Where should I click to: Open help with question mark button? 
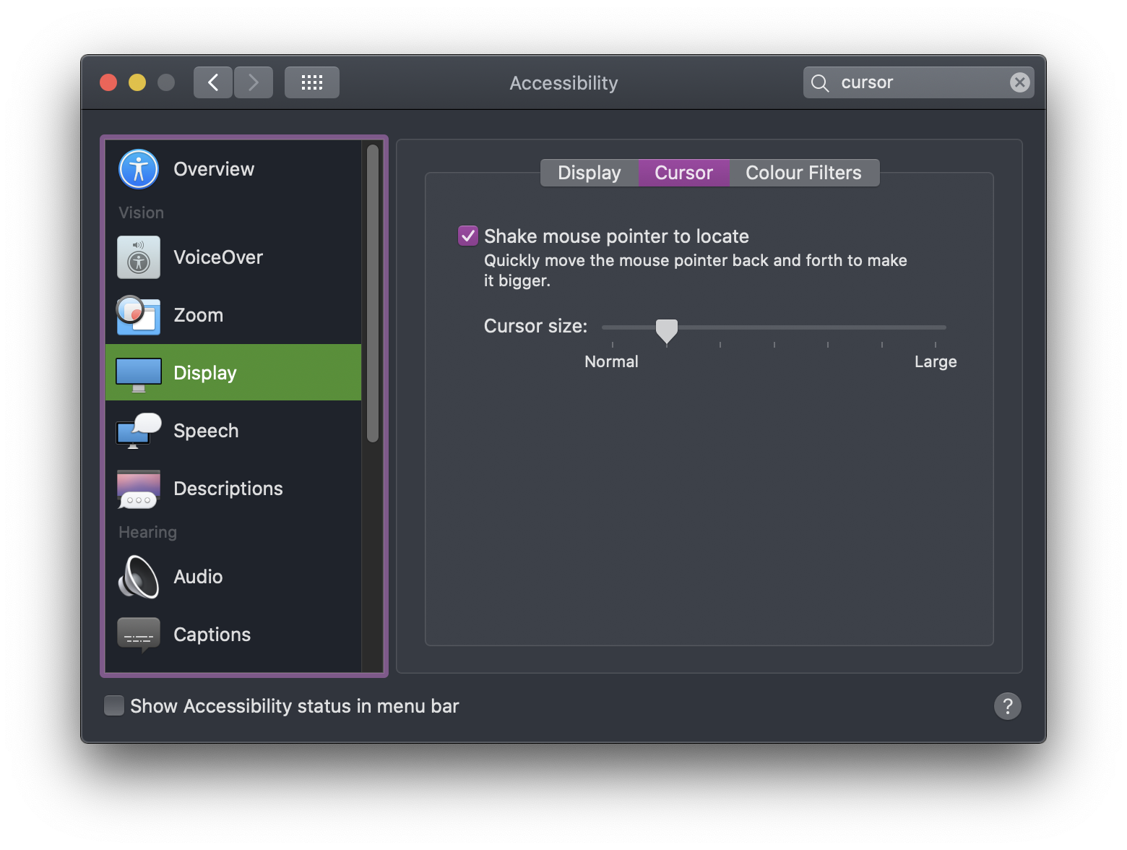(1008, 706)
